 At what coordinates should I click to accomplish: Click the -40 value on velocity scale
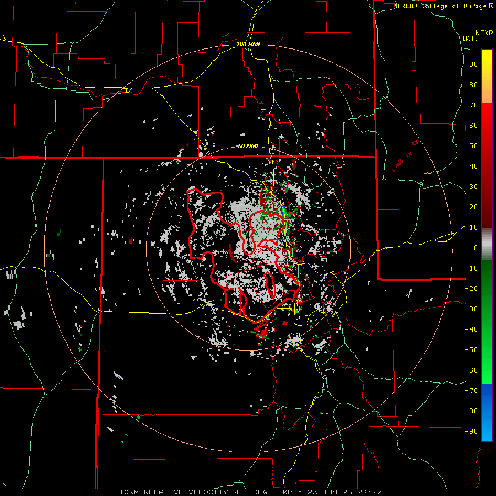471,330
